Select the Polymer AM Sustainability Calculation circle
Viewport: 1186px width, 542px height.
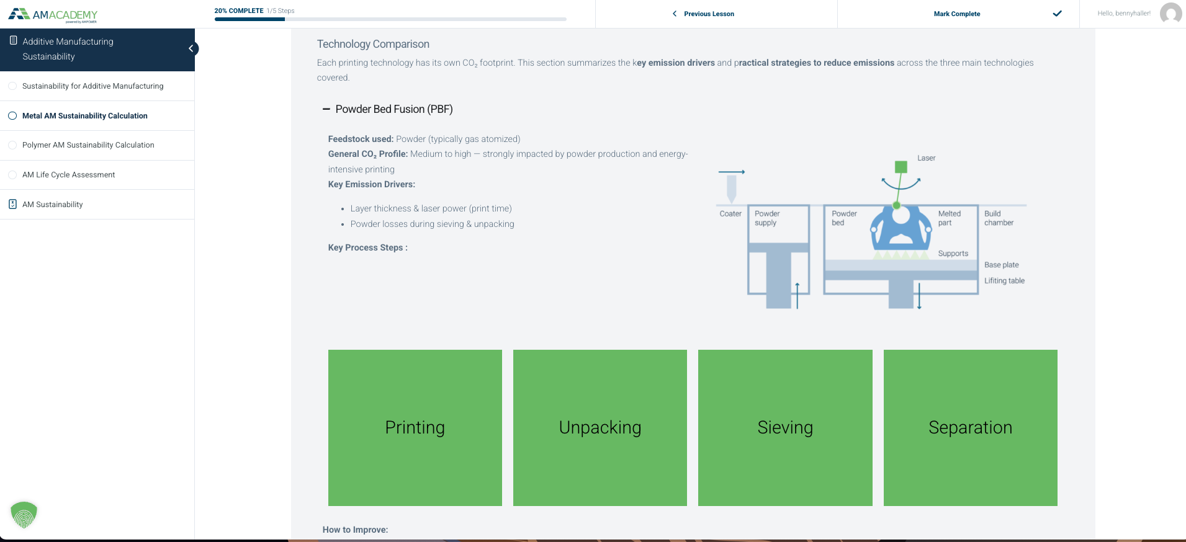pyautogui.click(x=12, y=145)
